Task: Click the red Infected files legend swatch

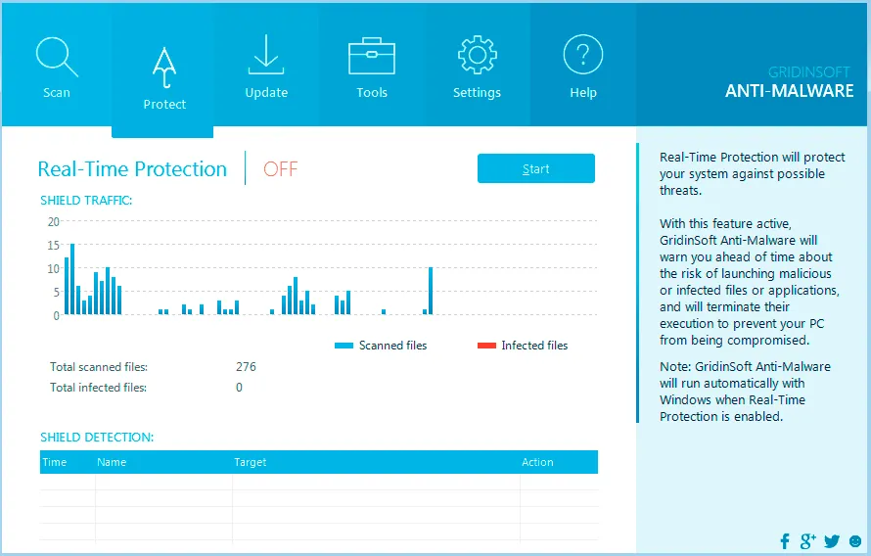Action: pyautogui.click(x=486, y=346)
